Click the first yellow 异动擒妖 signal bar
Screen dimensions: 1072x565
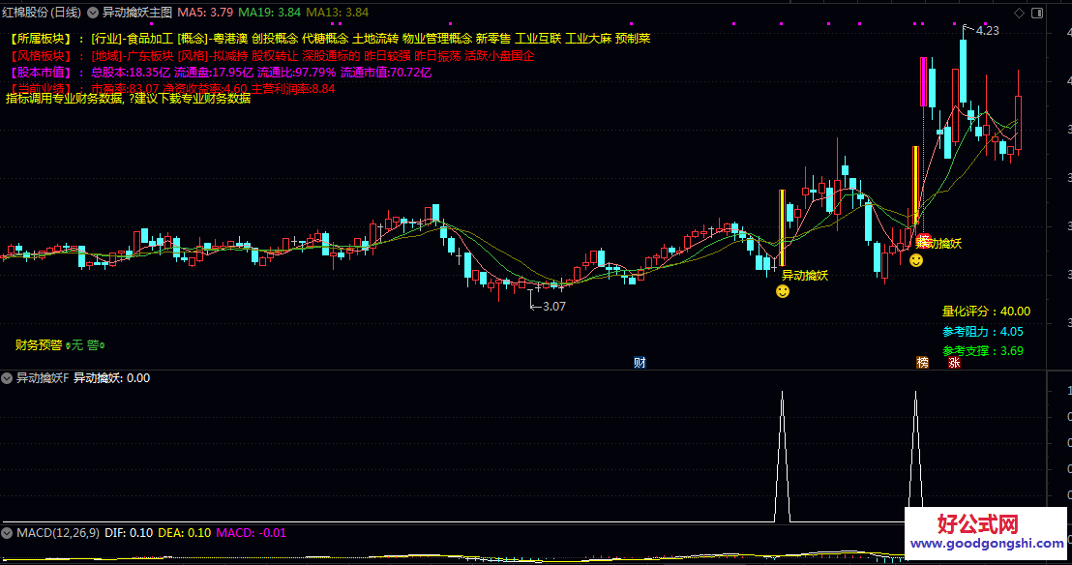pos(782,227)
